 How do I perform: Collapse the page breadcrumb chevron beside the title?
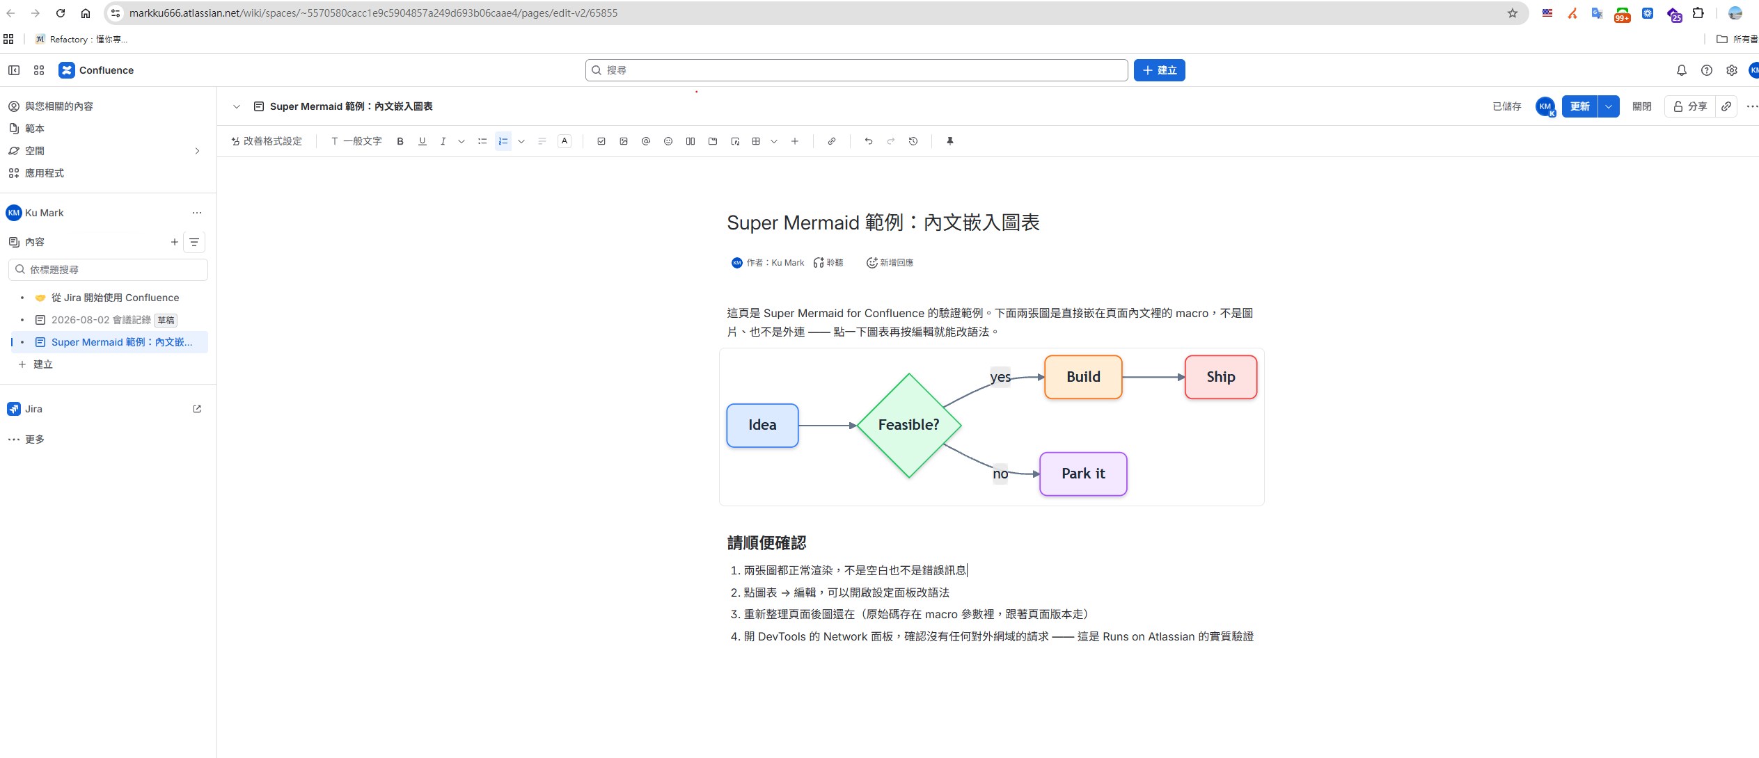[x=237, y=106]
